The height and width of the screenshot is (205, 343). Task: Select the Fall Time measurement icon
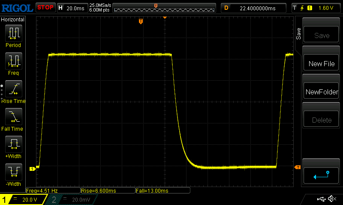coord(14,116)
